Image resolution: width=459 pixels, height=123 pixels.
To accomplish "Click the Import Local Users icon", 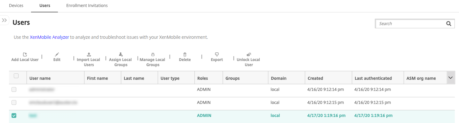I will coord(89,54).
